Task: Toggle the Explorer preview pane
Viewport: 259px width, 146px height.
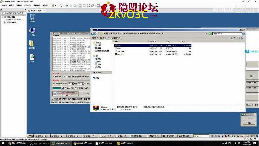Action: pyautogui.click(x=238, y=38)
